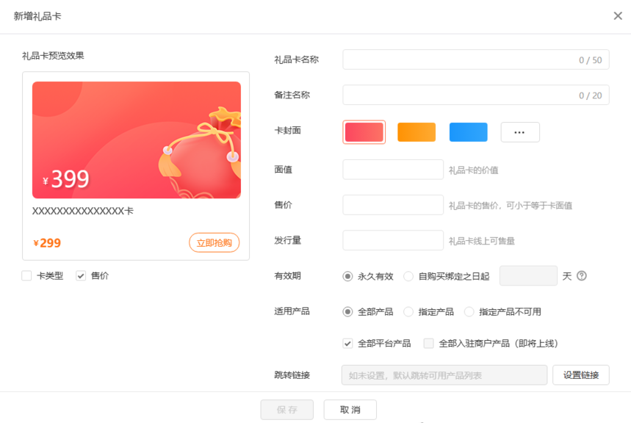Pick the blue card cover

coord(468,132)
